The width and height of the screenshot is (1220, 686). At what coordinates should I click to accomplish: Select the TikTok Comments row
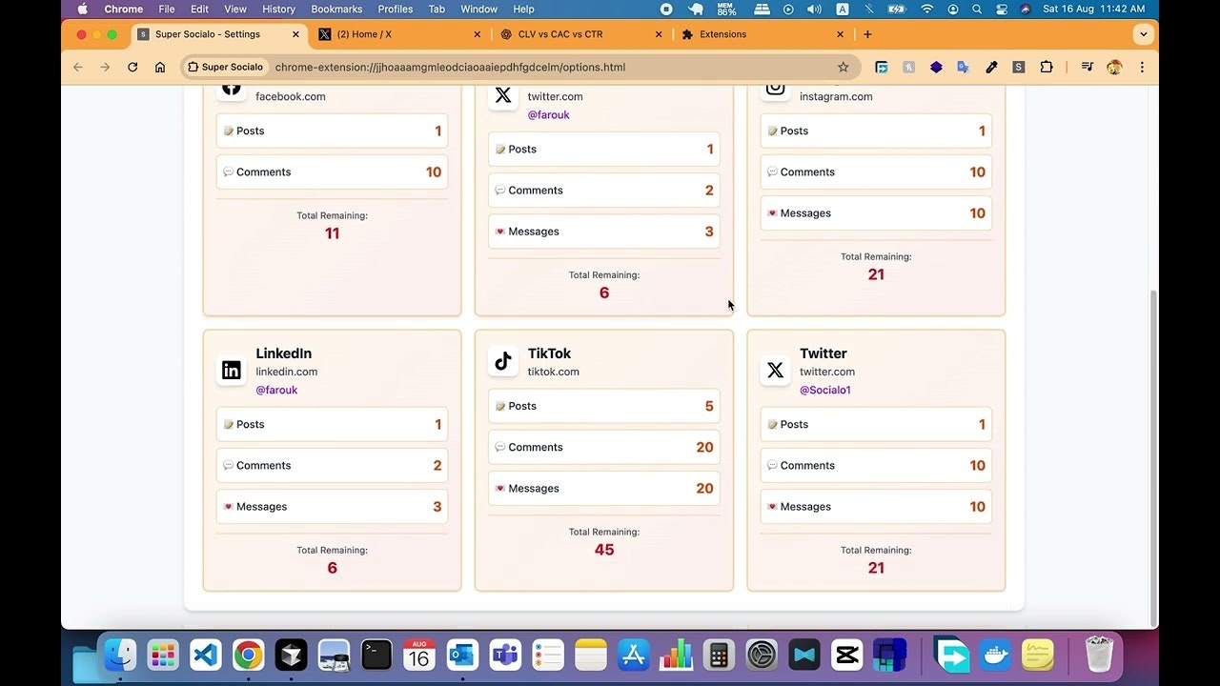pos(604,447)
